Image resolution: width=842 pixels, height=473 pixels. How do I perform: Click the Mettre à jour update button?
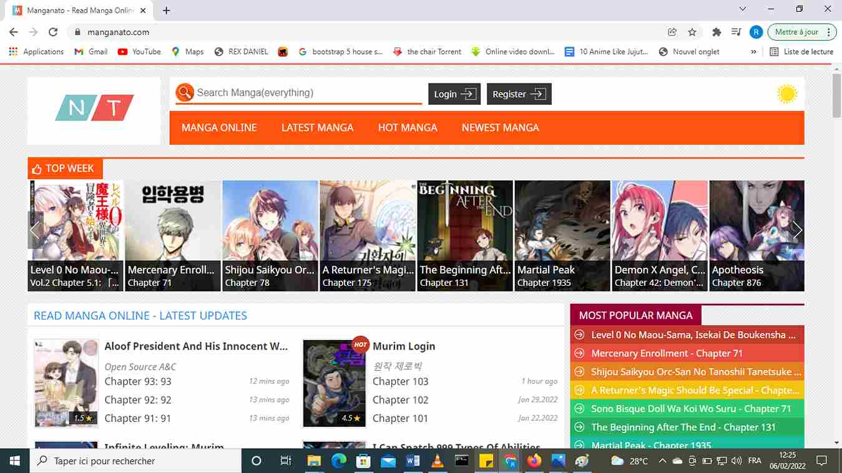[x=802, y=32]
